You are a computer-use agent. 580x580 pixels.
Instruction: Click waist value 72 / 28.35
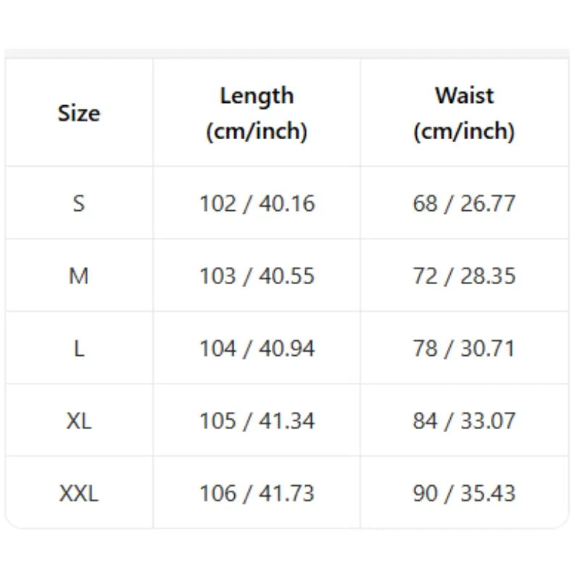(x=464, y=276)
